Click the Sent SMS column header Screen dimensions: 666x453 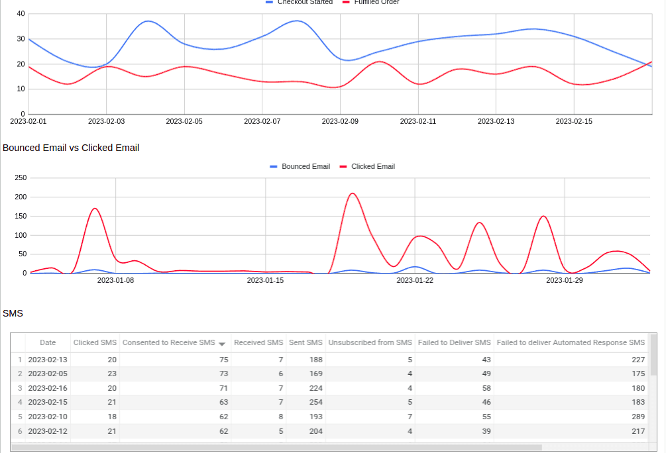[305, 342]
